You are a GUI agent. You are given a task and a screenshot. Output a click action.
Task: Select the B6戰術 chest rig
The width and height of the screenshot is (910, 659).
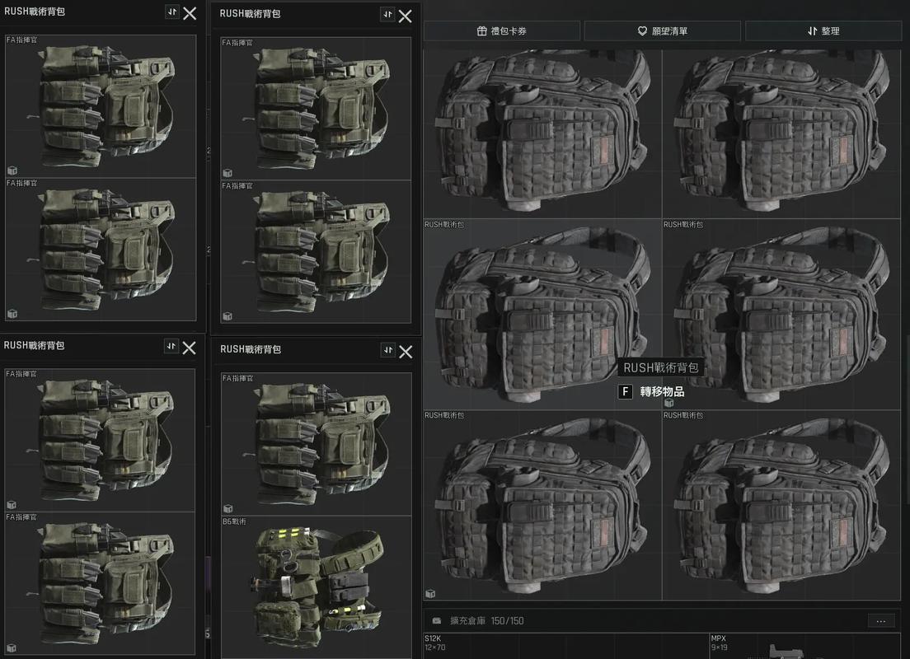click(317, 587)
